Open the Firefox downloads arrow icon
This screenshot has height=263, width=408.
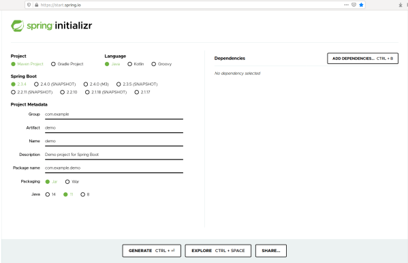point(401,5)
